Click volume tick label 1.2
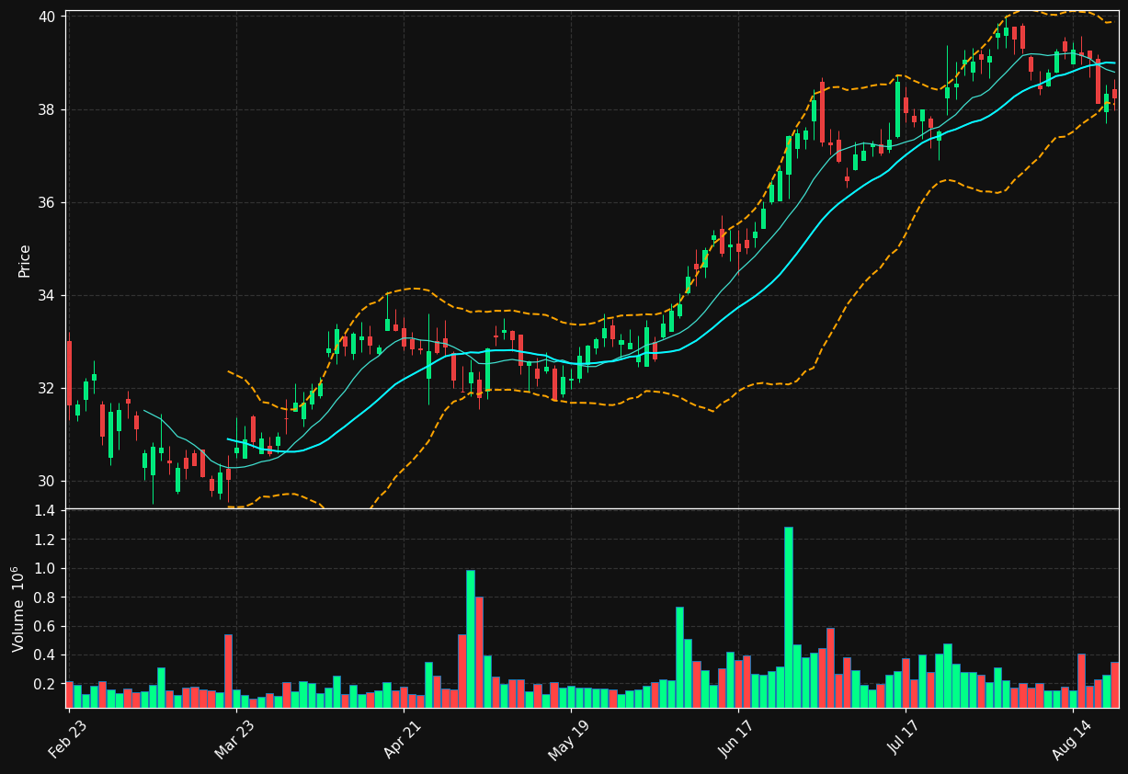This screenshot has width=1128, height=774. [x=46, y=540]
